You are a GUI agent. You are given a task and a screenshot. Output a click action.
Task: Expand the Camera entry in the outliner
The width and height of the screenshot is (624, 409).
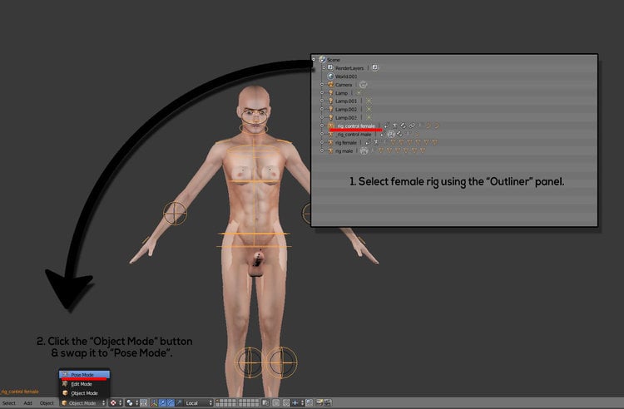(322, 85)
